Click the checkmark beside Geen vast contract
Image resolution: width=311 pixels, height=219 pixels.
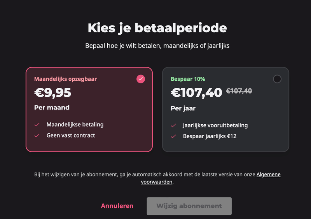(37, 136)
